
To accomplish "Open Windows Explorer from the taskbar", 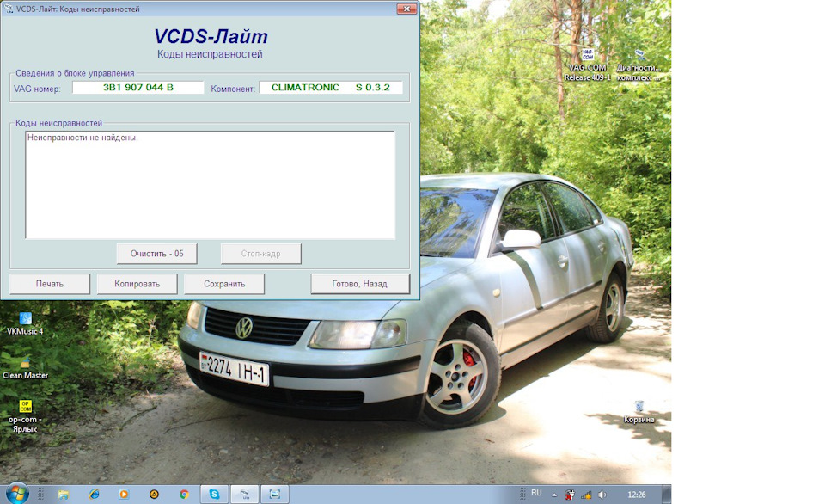I will click(64, 495).
